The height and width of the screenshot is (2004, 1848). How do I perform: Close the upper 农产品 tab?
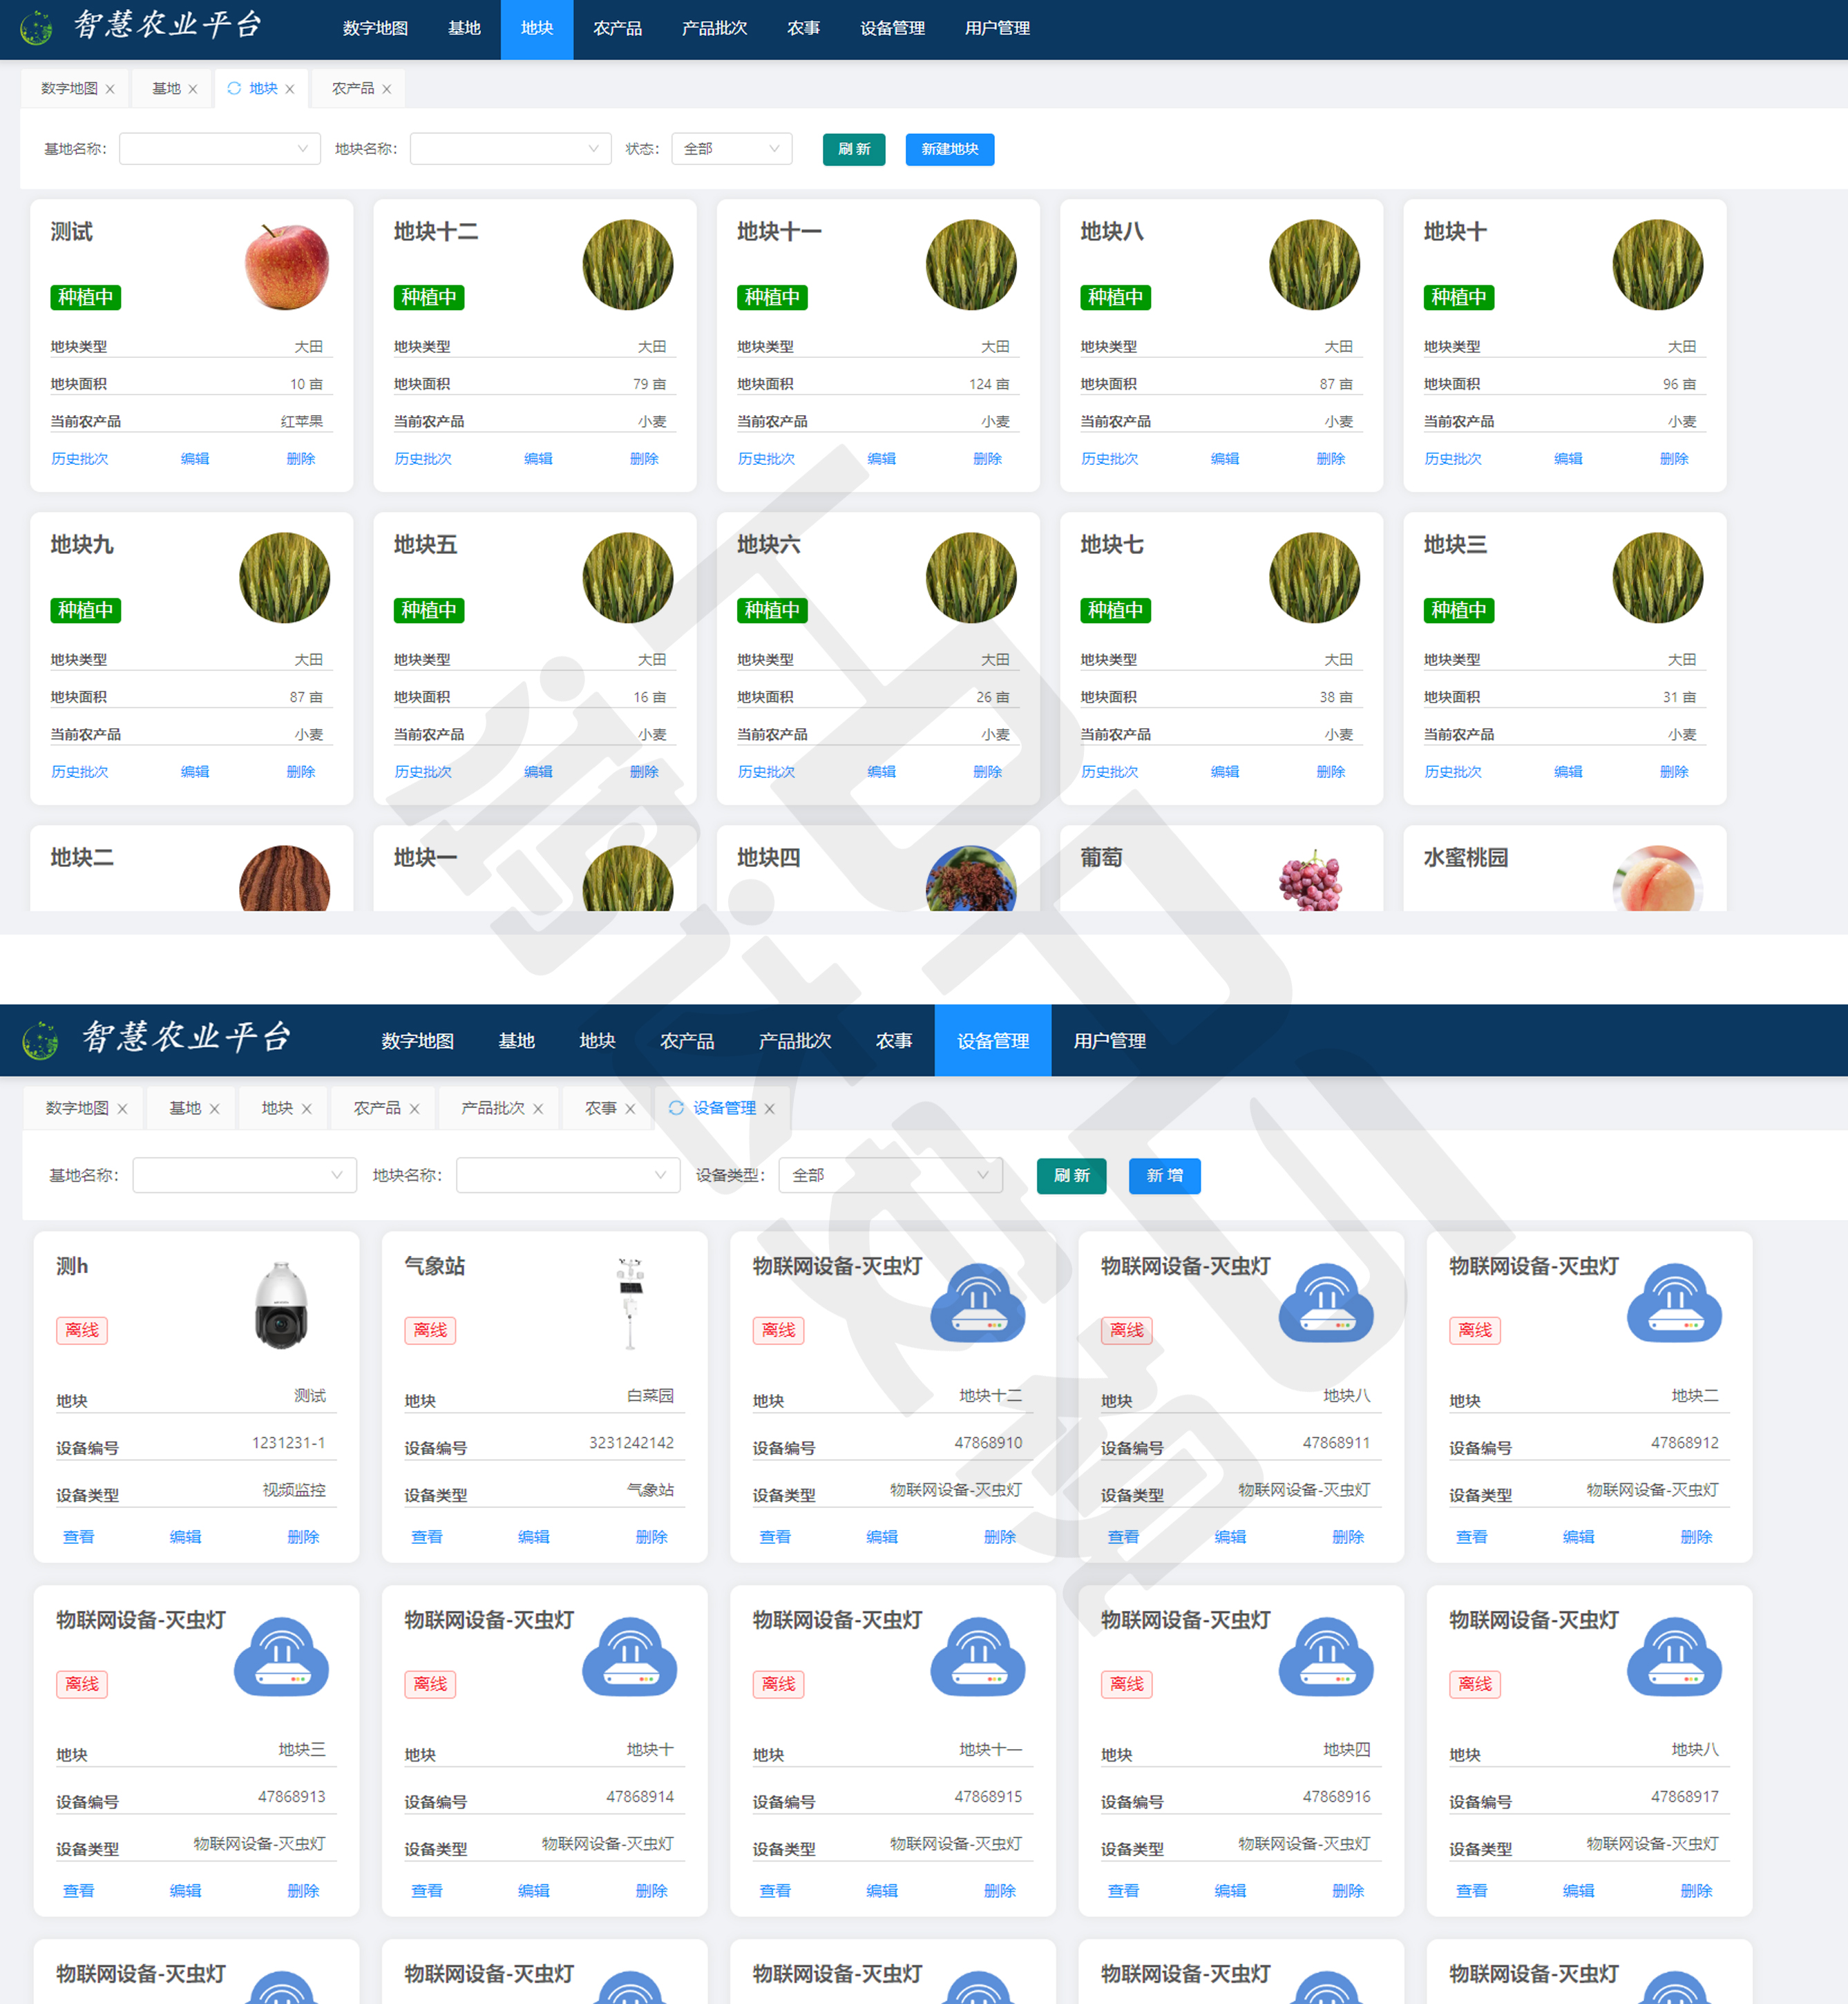tap(387, 89)
